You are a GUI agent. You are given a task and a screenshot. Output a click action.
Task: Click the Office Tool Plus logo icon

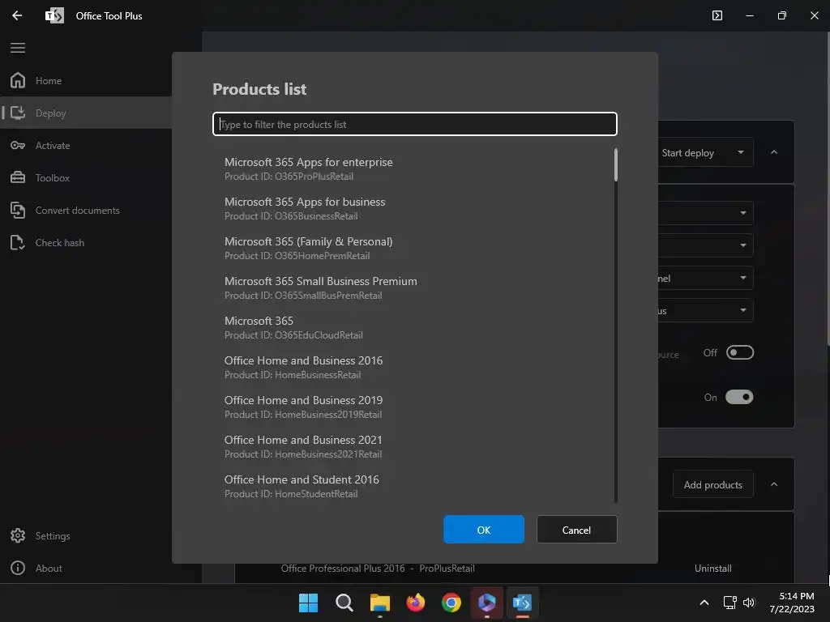[54, 15]
